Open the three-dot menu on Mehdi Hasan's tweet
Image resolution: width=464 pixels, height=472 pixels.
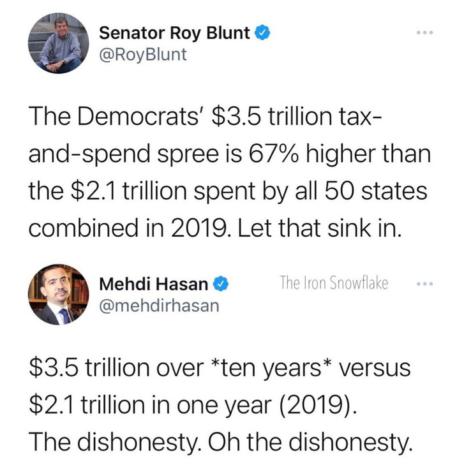pyautogui.click(x=425, y=284)
